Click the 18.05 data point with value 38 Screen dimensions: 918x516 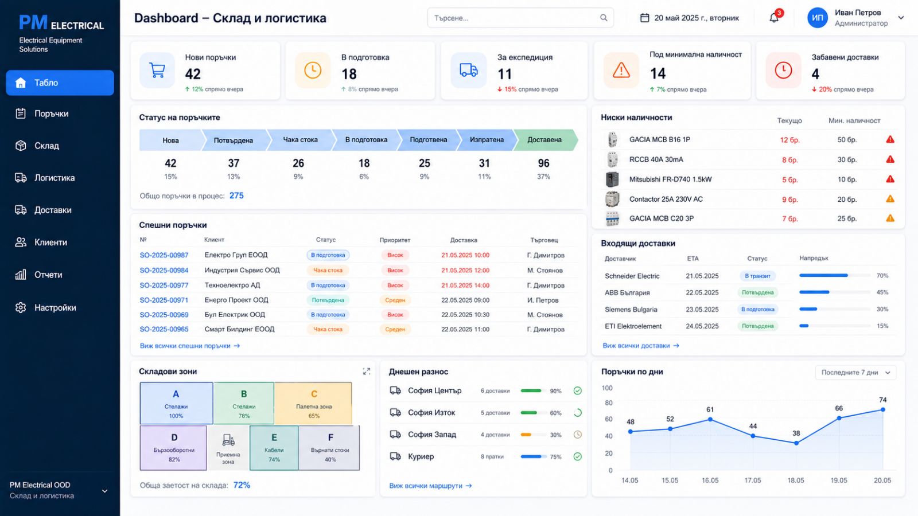[796, 443]
